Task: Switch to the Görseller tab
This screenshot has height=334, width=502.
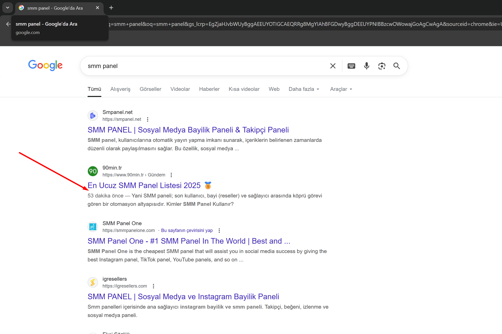Action: coord(150,89)
